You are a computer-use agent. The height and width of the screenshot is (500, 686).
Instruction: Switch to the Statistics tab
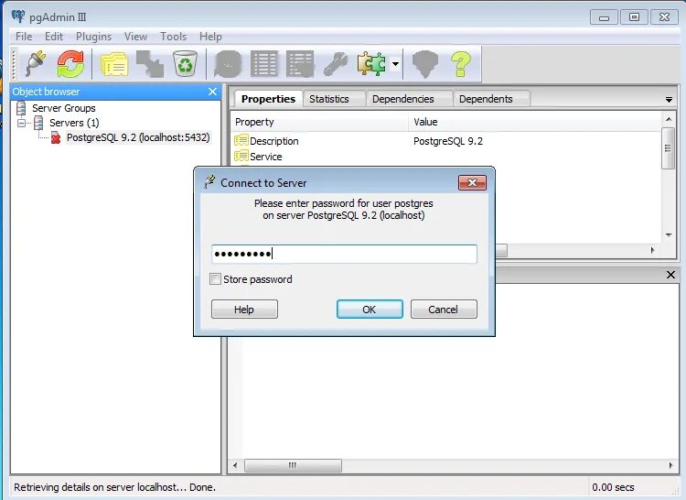coord(329,99)
